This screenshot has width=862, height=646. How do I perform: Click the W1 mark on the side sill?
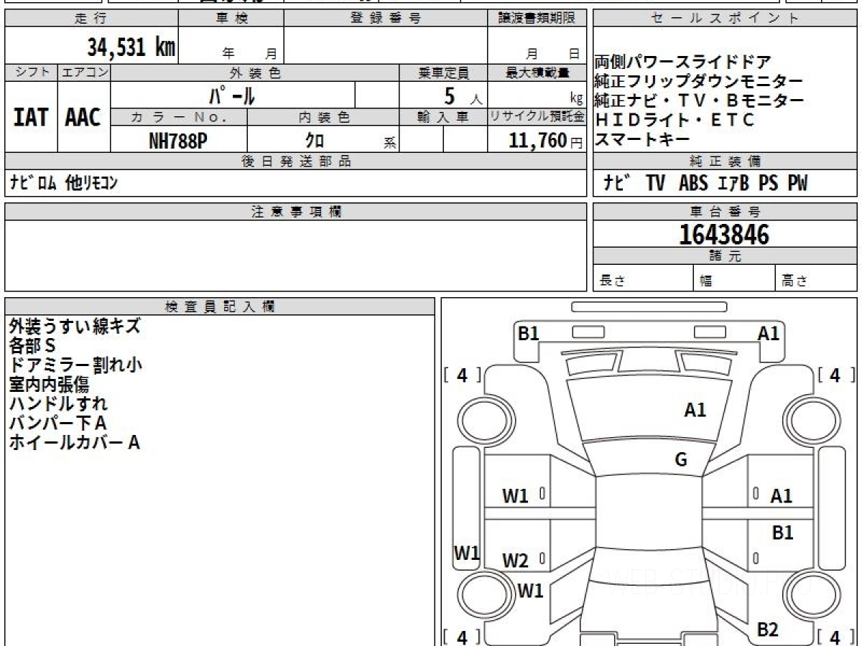point(466,553)
